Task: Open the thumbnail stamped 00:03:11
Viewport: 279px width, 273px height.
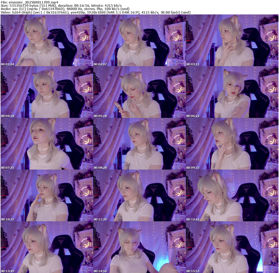Action: pyautogui.click(x=232, y=40)
